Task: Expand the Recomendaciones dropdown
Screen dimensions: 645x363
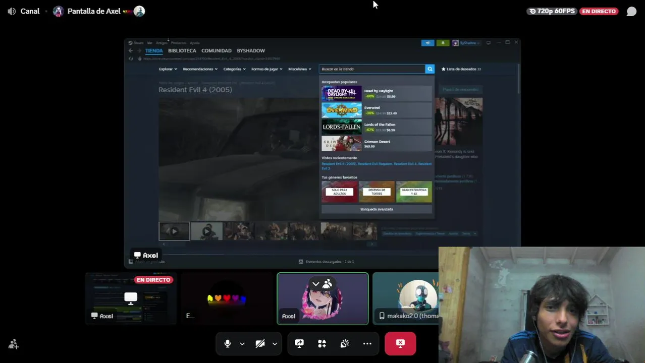Action: pos(200,69)
